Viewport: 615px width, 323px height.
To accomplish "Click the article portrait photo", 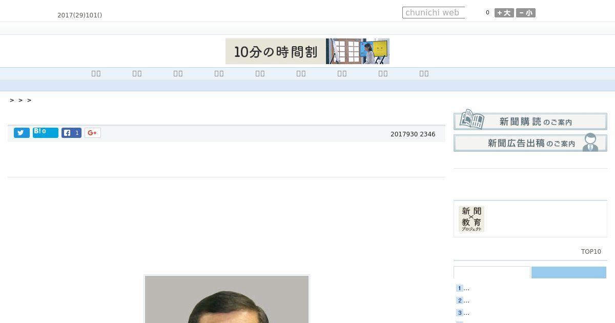I will click(227, 299).
